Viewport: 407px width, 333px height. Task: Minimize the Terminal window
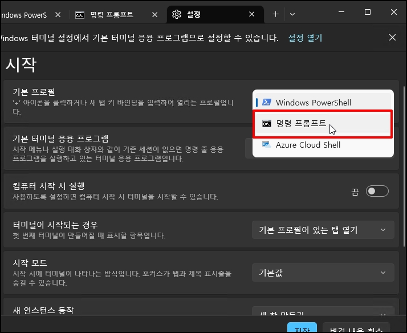pos(341,12)
